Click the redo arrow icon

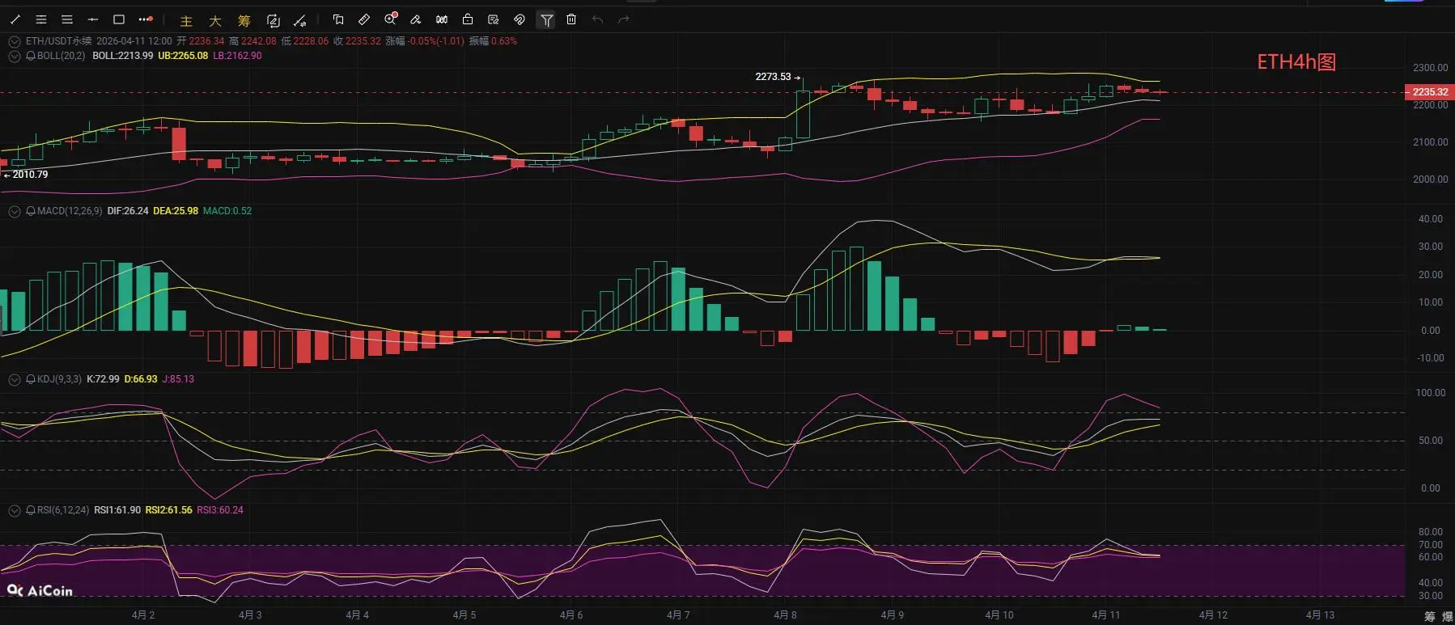(x=623, y=19)
